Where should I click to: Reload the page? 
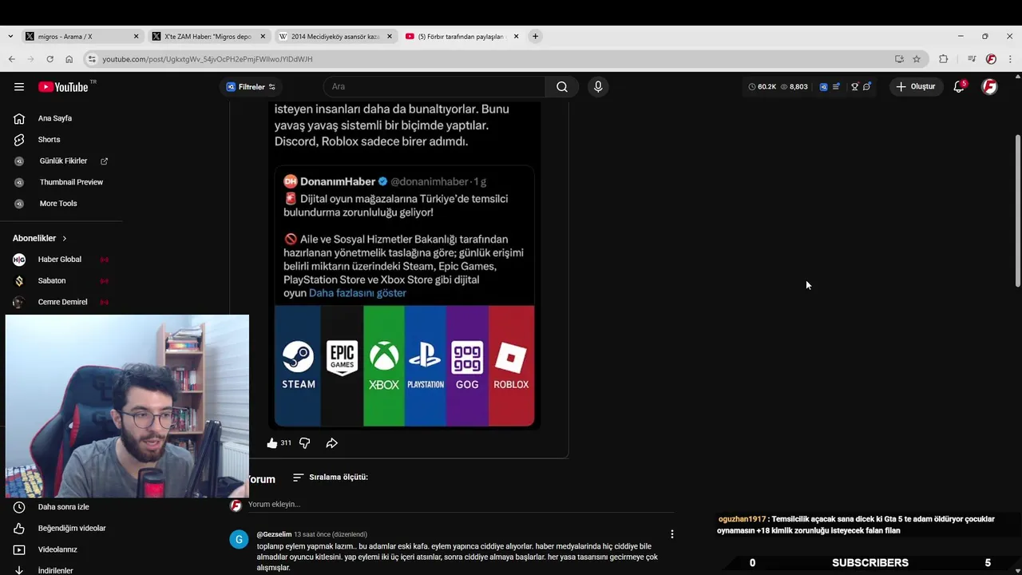(x=50, y=59)
